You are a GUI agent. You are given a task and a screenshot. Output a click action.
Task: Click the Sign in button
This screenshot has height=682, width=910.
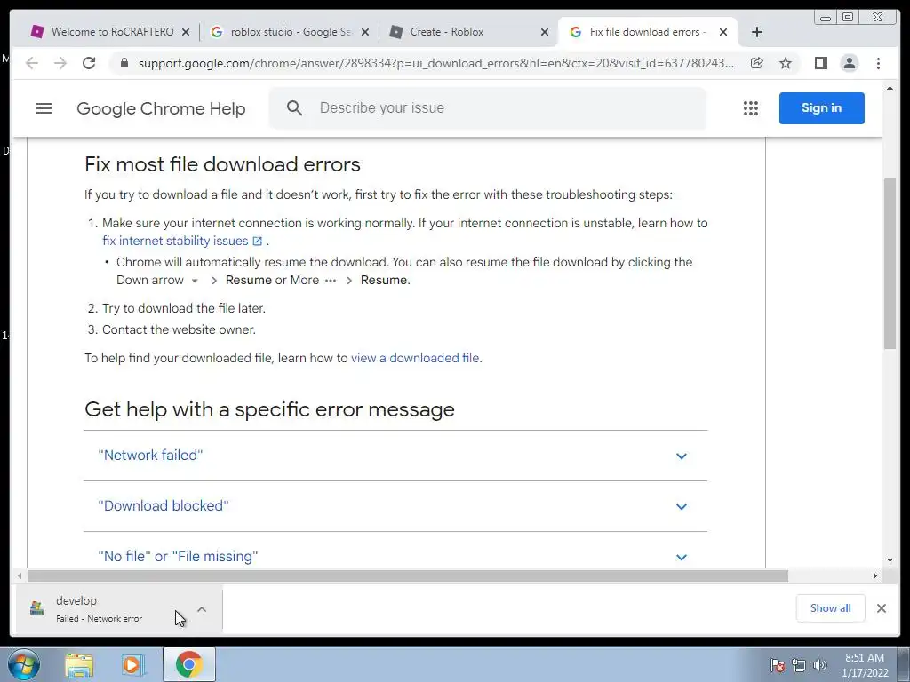822,107
